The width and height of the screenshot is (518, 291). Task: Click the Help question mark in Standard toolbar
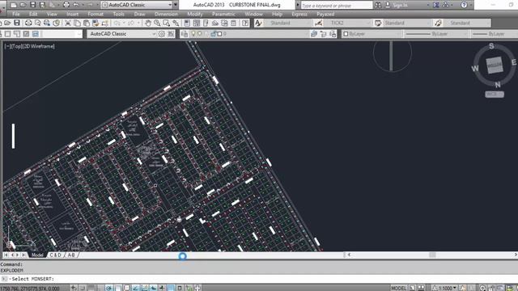click(245, 23)
